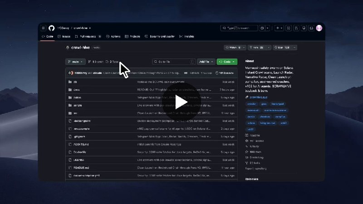363x204 pixels.
Task: Switch to the Projects tab
Action: click(x=132, y=36)
